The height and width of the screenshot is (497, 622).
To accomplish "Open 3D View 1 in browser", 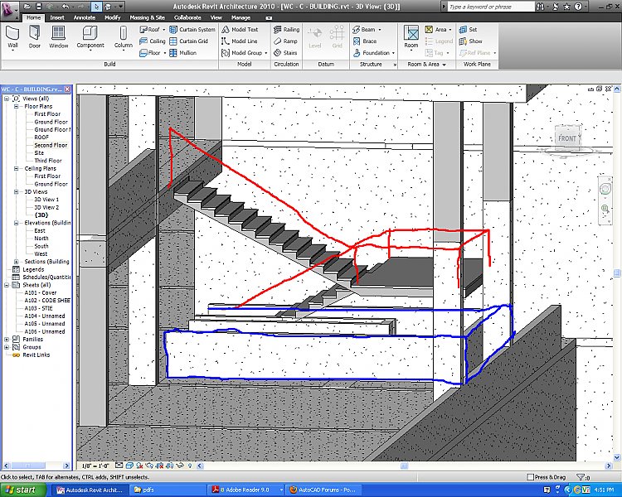I will 46,200.
